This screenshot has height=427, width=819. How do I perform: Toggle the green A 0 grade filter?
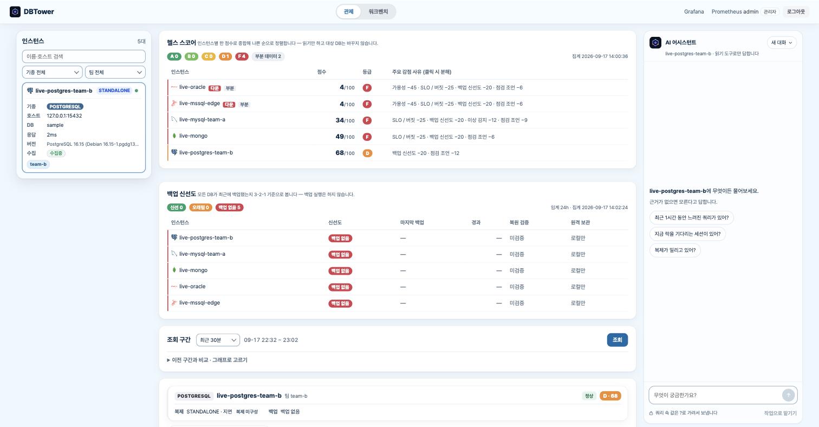[x=174, y=56]
